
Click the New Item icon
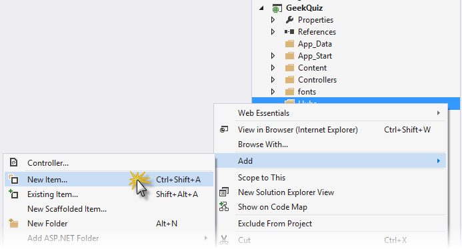13,179
